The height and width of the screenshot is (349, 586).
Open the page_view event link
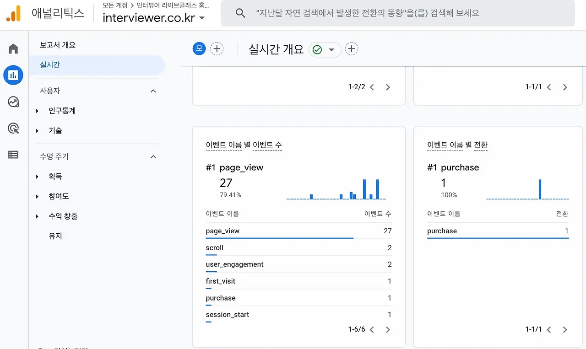pyautogui.click(x=222, y=231)
